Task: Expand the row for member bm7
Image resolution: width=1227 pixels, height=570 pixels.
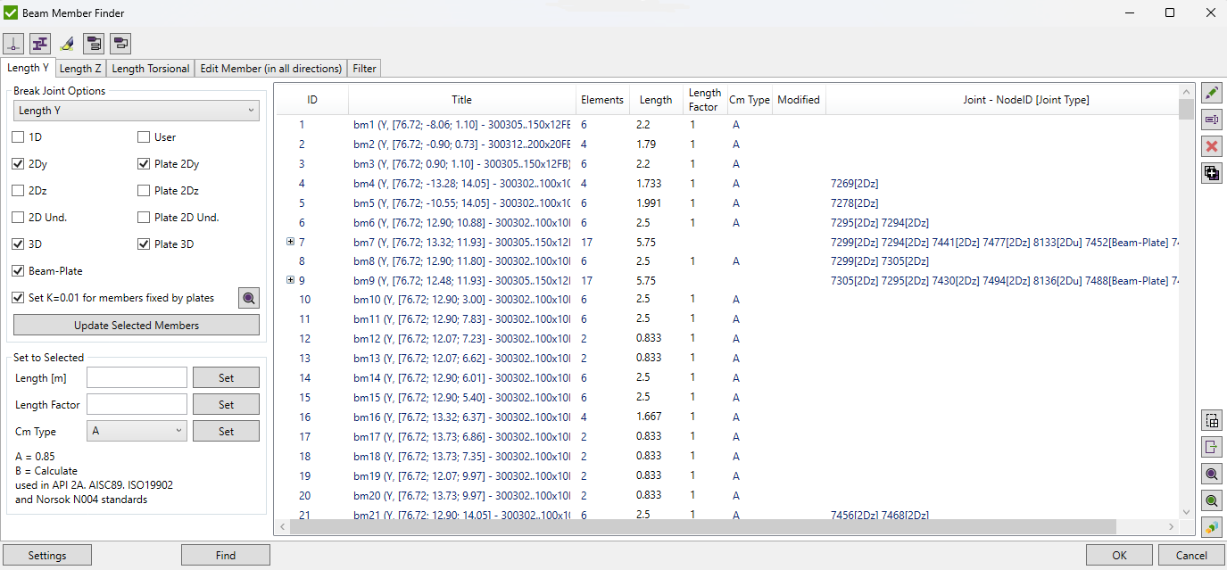Action: [290, 241]
